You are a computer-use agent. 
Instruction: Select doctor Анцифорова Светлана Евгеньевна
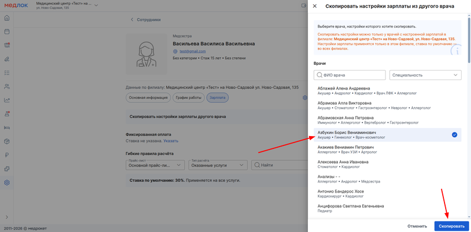[387, 208]
